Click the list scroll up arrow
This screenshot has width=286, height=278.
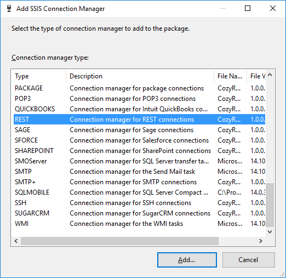pyautogui.click(x=270, y=75)
